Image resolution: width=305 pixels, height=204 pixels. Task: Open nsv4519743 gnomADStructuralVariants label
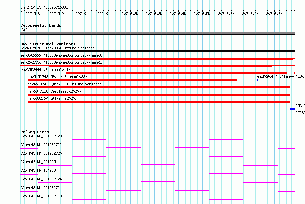[x=65, y=84]
